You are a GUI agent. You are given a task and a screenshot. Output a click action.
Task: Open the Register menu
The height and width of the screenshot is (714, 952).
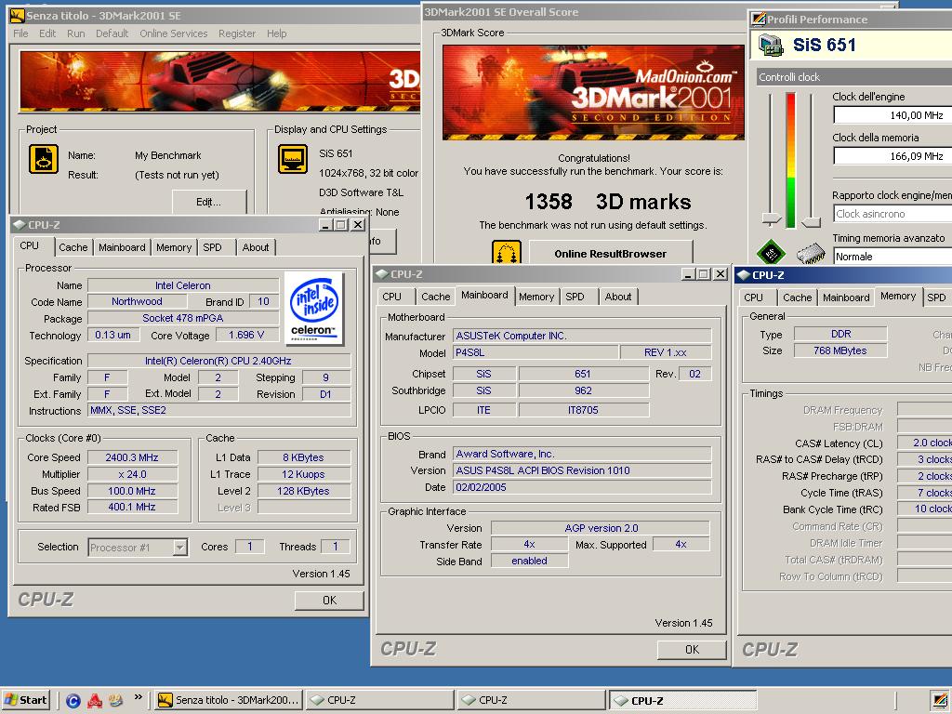click(237, 33)
